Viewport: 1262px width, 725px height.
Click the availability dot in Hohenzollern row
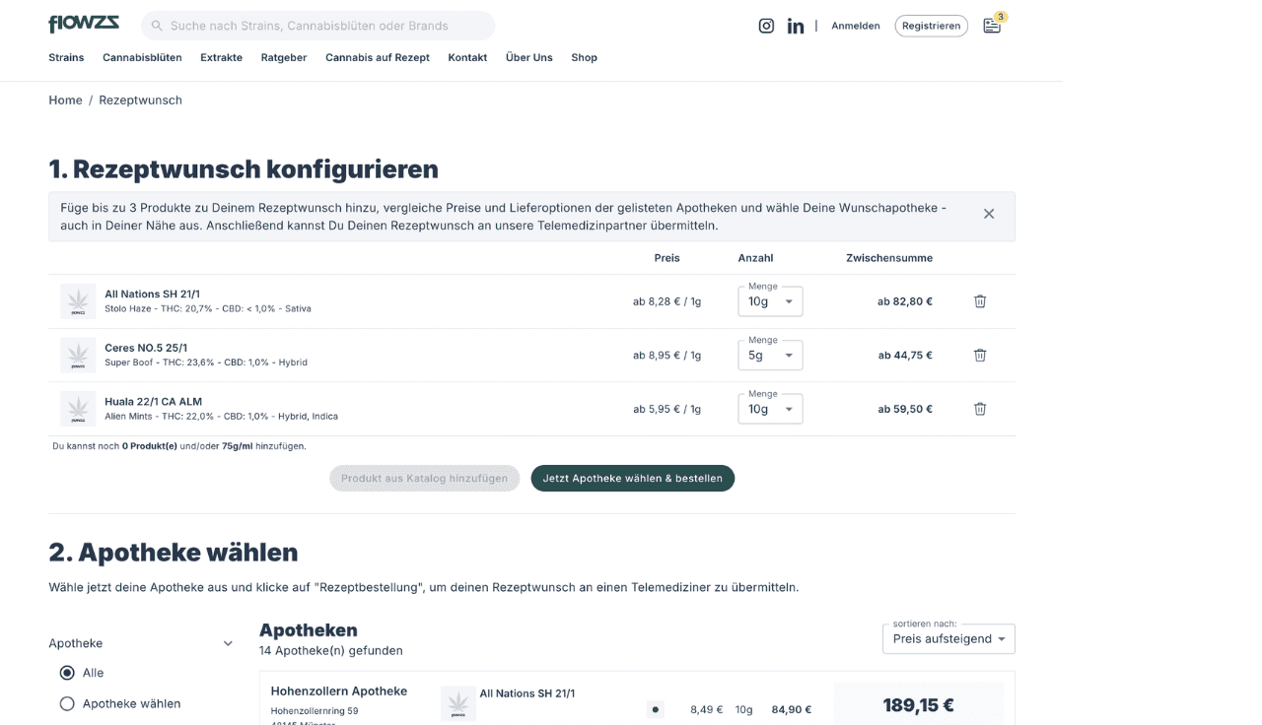655,708
